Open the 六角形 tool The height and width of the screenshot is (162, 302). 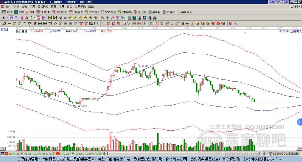coord(169,12)
